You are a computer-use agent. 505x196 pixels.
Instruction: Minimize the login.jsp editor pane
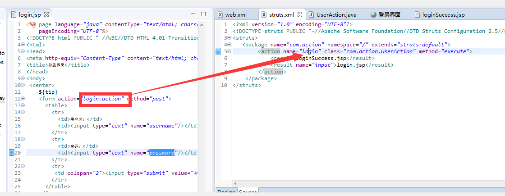(x=193, y=13)
